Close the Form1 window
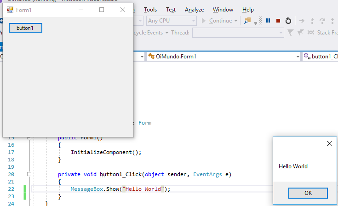 (x=123, y=10)
